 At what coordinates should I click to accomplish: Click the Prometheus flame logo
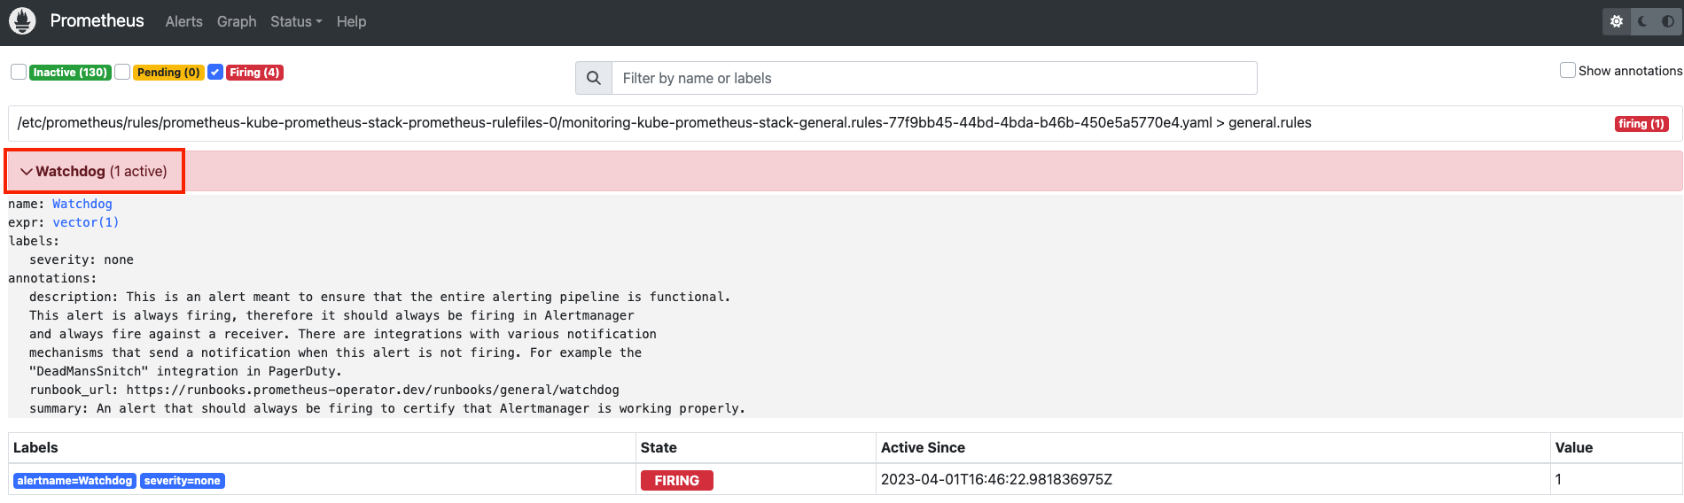[22, 21]
